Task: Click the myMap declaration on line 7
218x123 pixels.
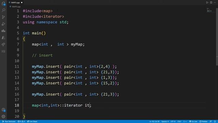Action: (x=58, y=44)
